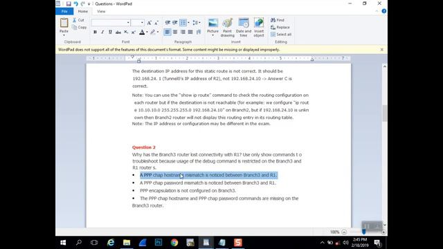Align text left
The height and width of the screenshot is (249, 443).
[168, 33]
